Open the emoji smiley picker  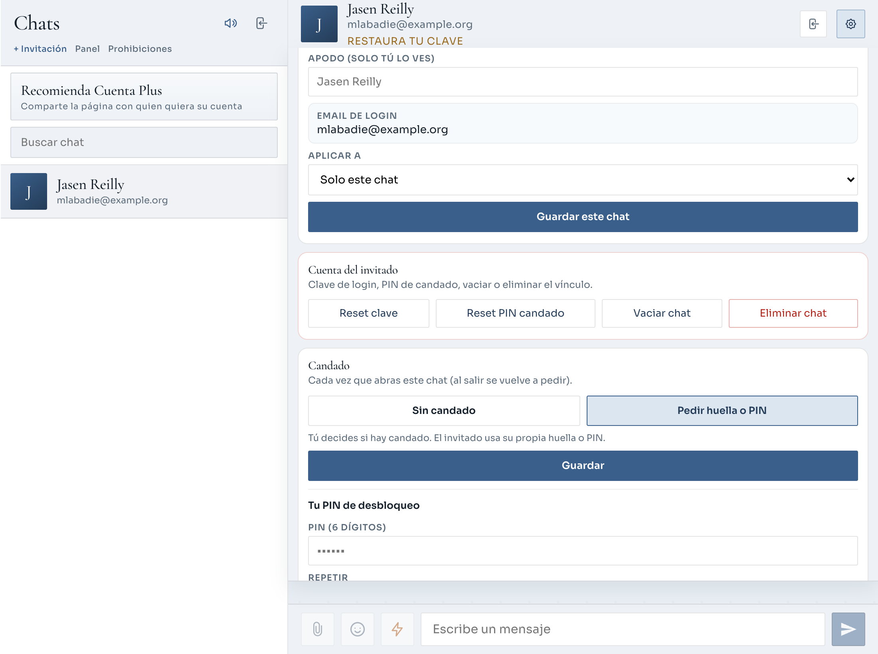358,629
